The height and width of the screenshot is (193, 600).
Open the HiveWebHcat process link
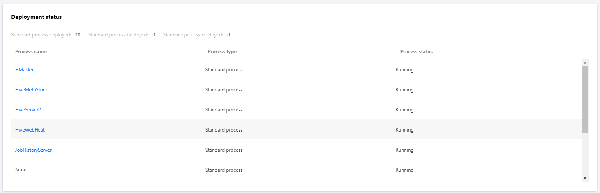coord(30,130)
